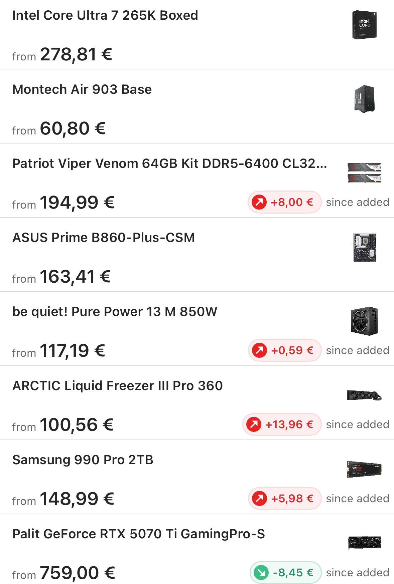
Task: Open the Patriot Viper Venom RAM image
Action: point(364,173)
